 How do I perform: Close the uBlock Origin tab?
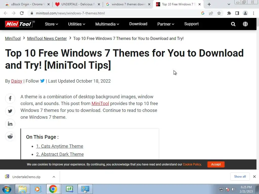pyautogui.click(x=49, y=5)
